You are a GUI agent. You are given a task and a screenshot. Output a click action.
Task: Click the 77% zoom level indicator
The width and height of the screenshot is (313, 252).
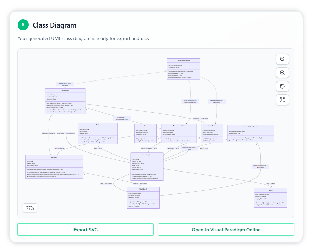coord(30,208)
